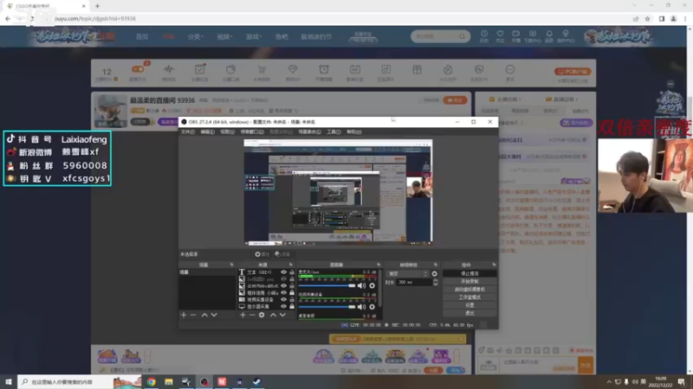
Task: Go to 首页 in Douyu navigation
Action: pyautogui.click(x=142, y=36)
